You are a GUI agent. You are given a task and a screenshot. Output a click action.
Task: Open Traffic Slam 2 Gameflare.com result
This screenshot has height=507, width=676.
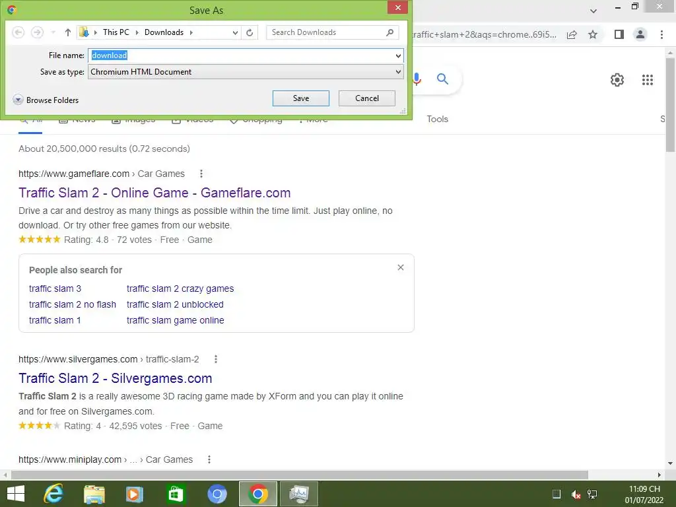point(154,193)
